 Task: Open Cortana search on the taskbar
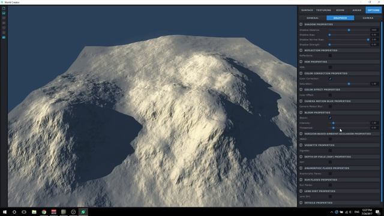click(14, 212)
